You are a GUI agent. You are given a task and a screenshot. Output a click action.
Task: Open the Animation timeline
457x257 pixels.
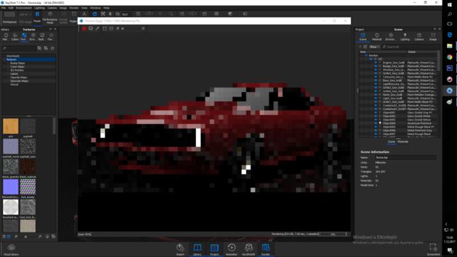click(x=231, y=250)
